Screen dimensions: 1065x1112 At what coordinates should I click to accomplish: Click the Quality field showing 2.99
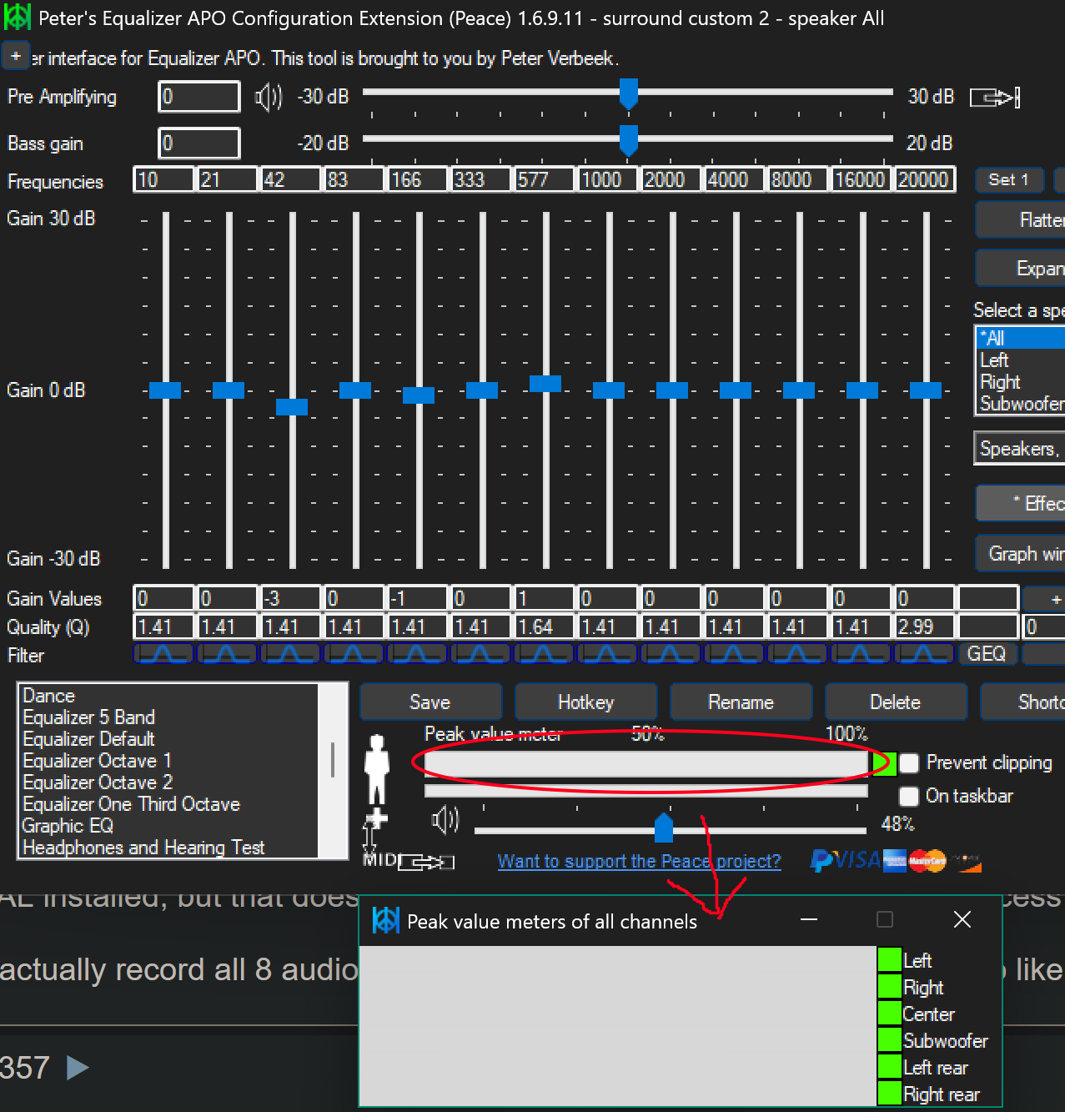[x=924, y=626]
